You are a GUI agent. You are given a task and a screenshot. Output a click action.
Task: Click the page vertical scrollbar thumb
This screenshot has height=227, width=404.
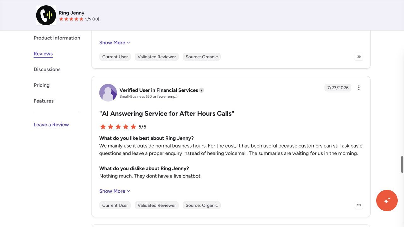click(402, 164)
